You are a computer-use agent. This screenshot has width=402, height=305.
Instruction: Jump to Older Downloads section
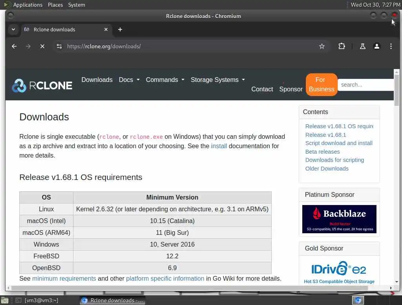tap(327, 169)
